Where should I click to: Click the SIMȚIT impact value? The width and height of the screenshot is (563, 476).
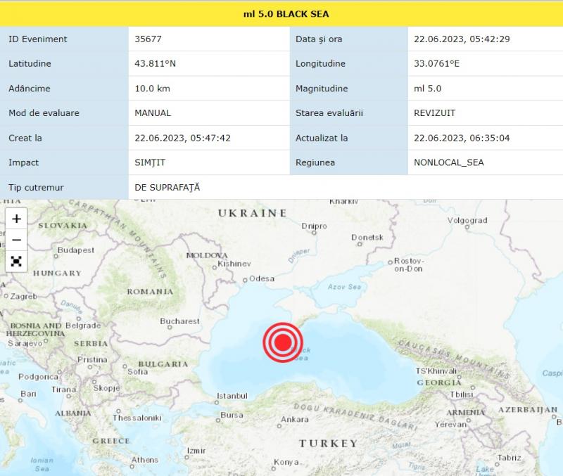coord(150,162)
